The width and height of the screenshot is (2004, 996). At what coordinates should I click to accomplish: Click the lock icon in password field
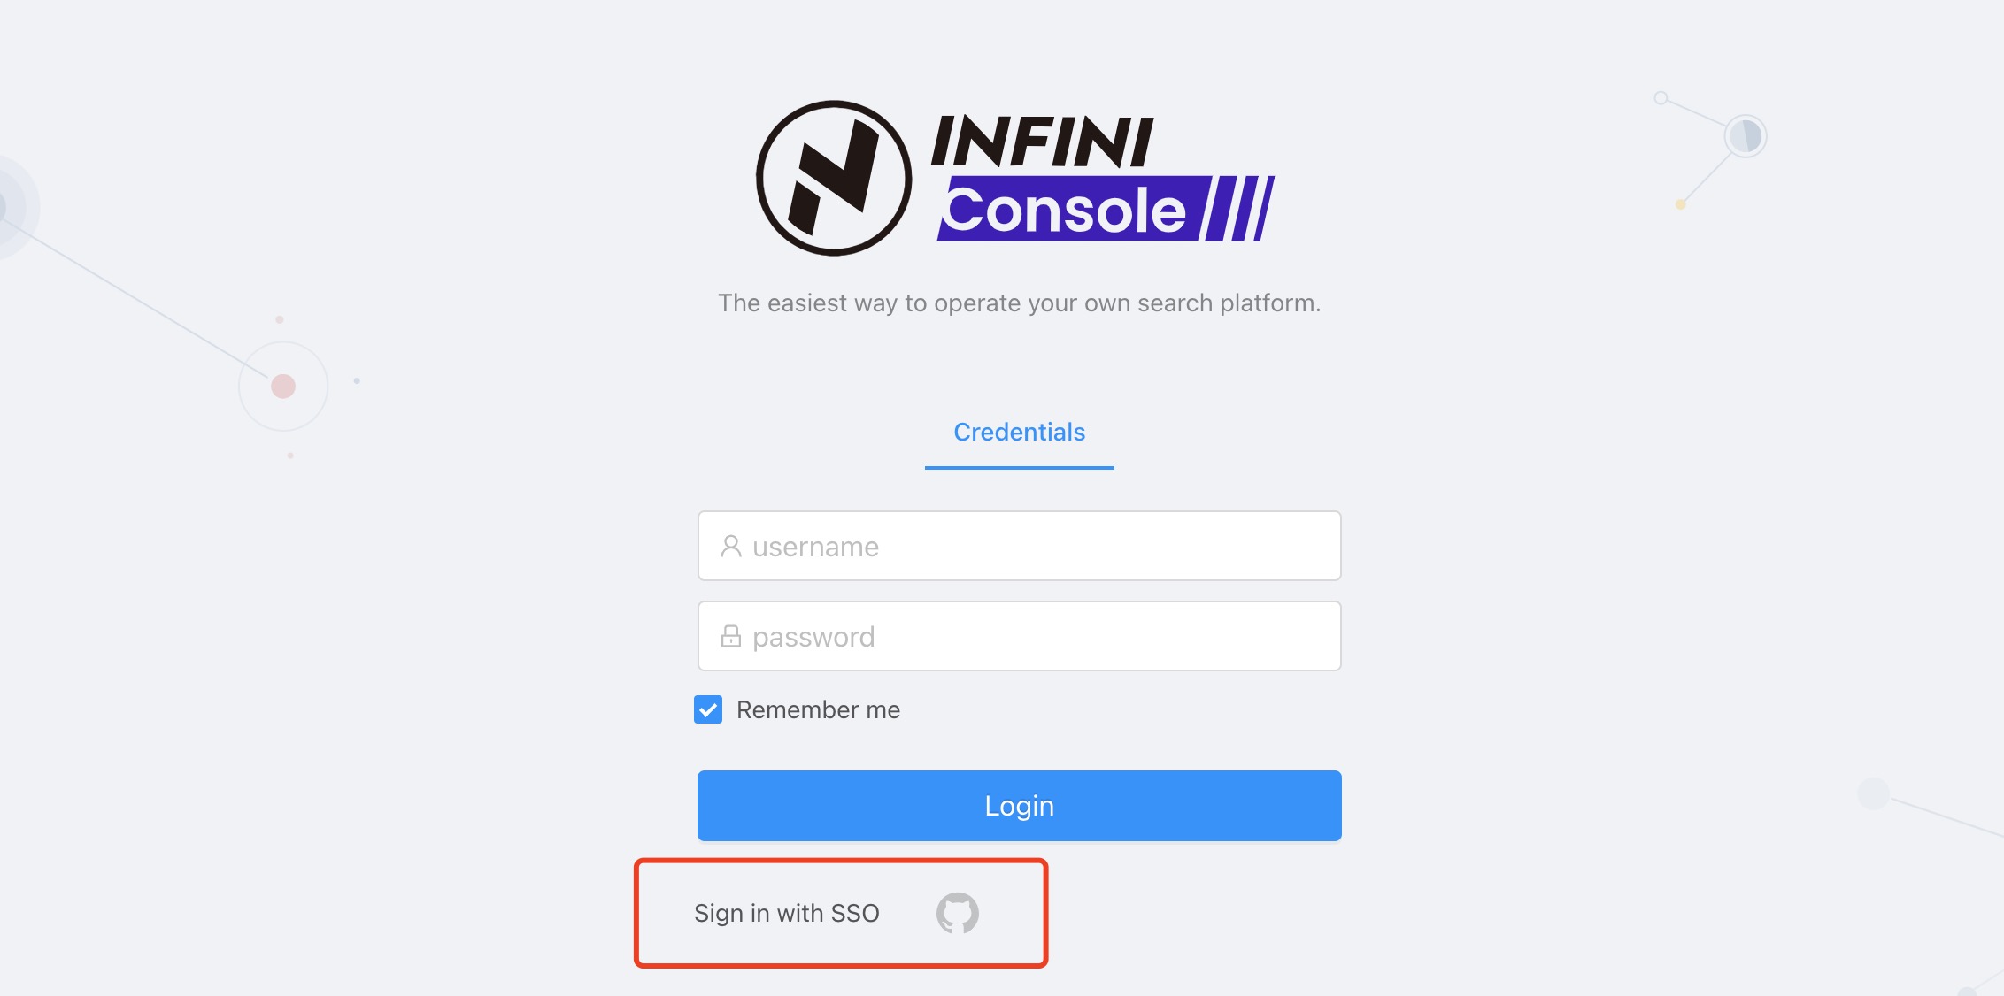pos(729,635)
